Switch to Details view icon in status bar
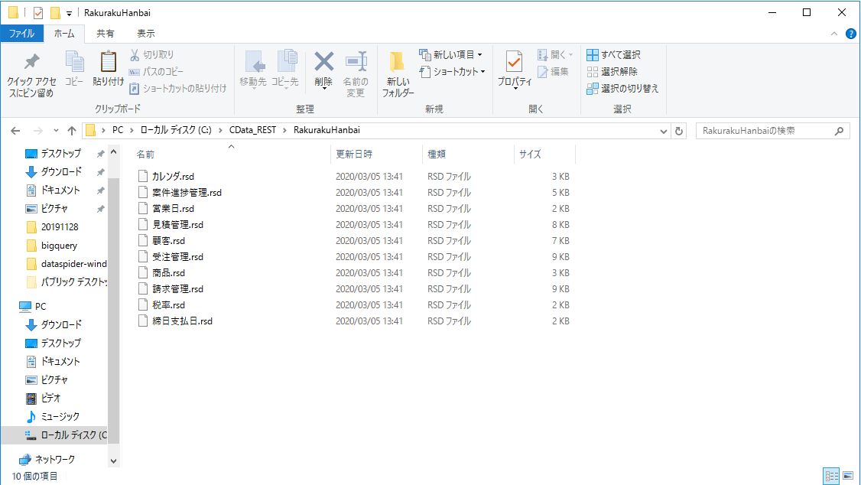This screenshot has width=861, height=485. (831, 476)
